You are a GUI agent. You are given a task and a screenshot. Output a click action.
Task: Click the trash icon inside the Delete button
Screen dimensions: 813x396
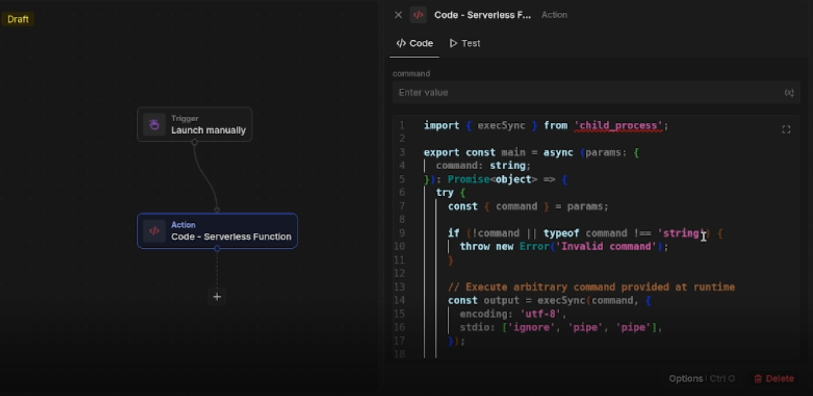tap(759, 378)
